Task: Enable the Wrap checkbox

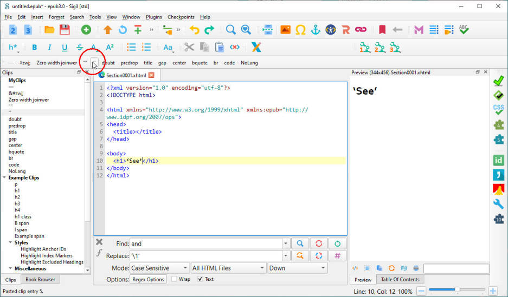Action: point(174,279)
